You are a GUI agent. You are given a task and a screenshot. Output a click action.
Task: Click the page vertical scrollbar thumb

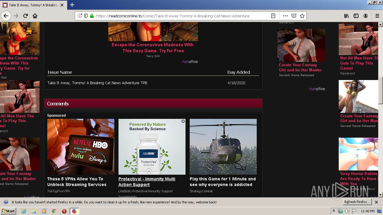coord(381,90)
